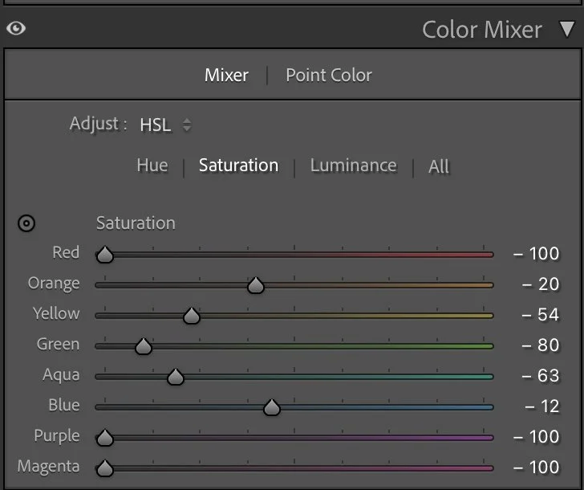Switch to the Mixer tab
The height and width of the screenshot is (490, 584).
point(226,76)
